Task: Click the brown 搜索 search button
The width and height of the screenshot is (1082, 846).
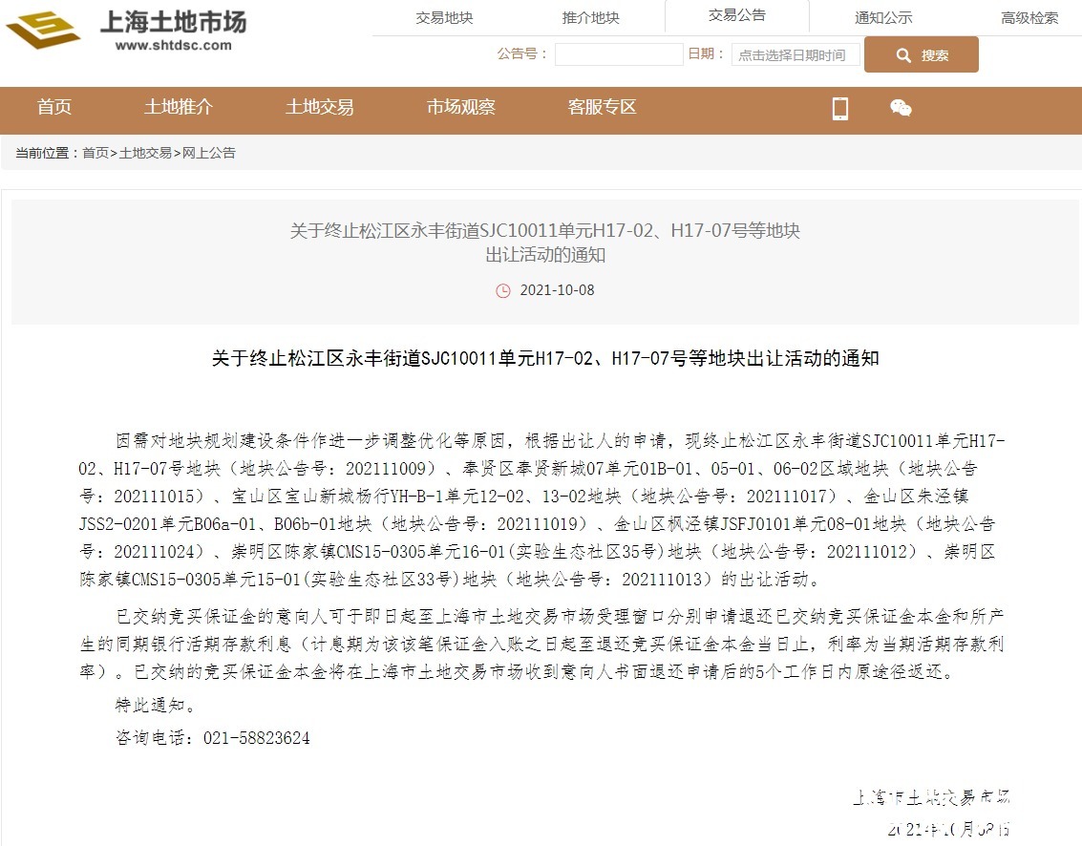Action: [x=922, y=54]
